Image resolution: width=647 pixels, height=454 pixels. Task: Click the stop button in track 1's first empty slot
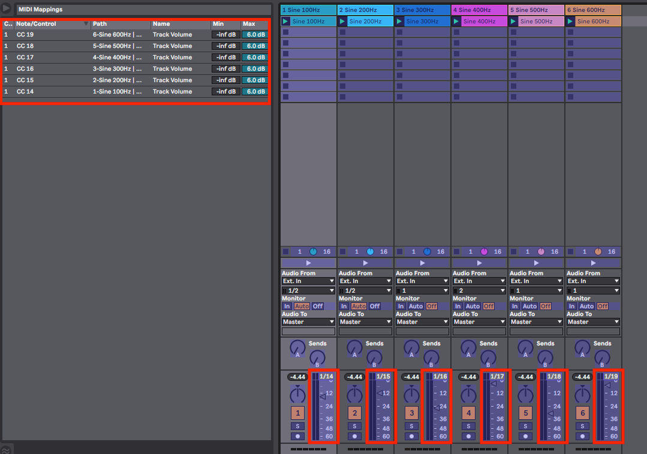(x=285, y=32)
